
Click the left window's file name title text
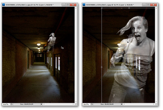click(x=30, y=5)
